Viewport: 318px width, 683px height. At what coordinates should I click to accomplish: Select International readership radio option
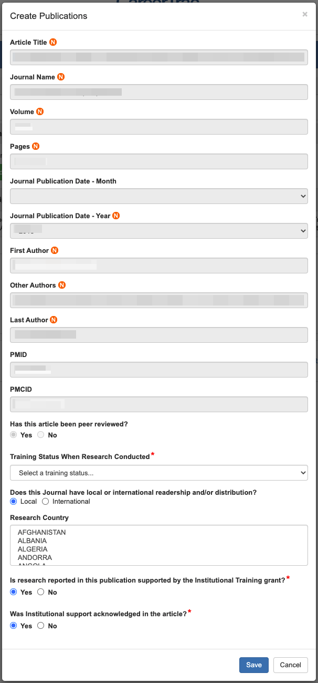[x=45, y=502]
